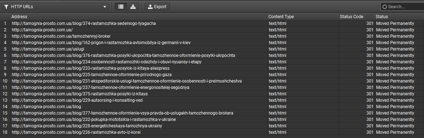Click the magnifier icon in the search box
This screenshot has width=424, height=138.
point(385,7)
